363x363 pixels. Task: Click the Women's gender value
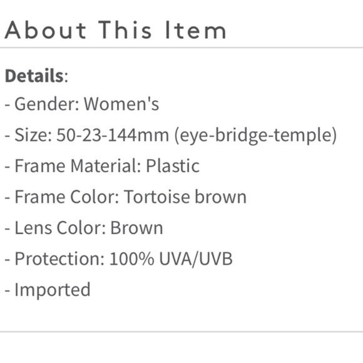coord(121,104)
